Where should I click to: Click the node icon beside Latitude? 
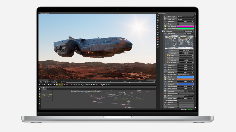[167, 51]
